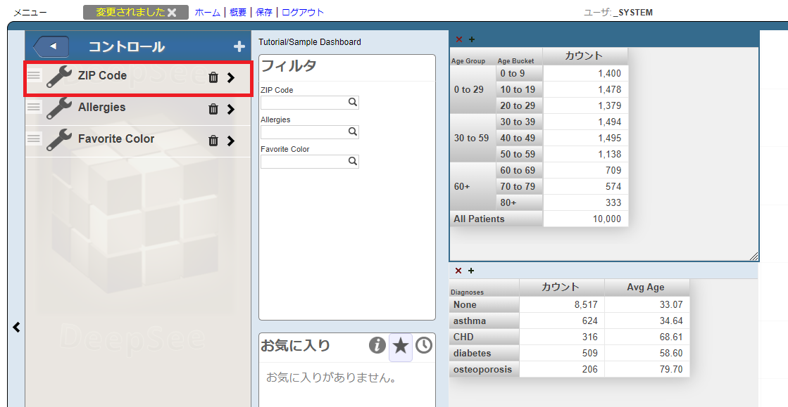
Task: Click the Allergies filter input field
Action: (304, 132)
